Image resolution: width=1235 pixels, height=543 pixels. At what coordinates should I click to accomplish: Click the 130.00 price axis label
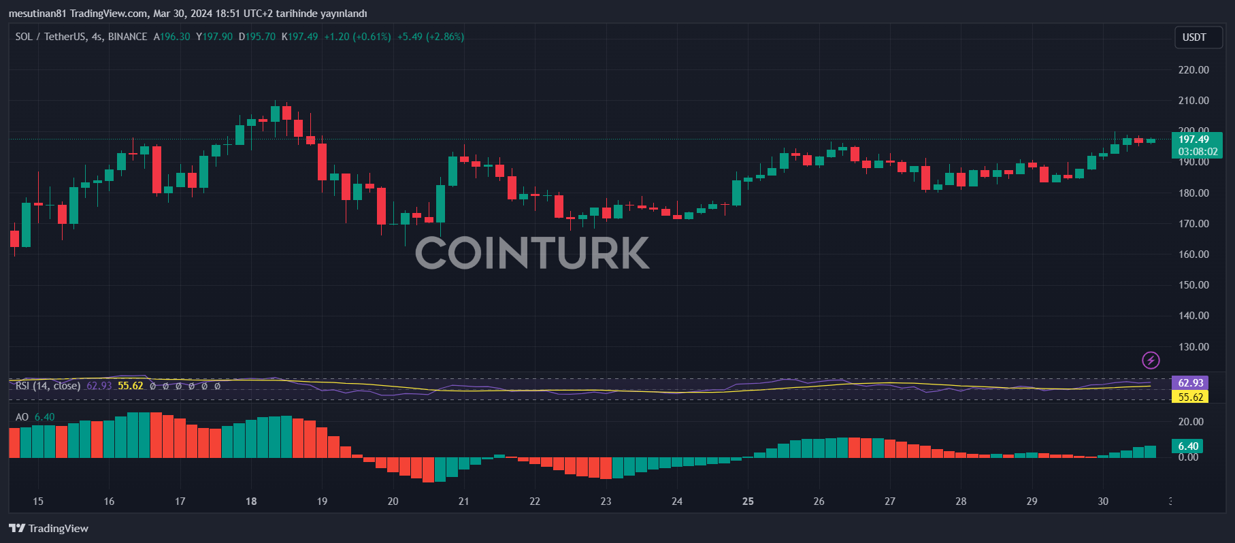pos(1193,347)
